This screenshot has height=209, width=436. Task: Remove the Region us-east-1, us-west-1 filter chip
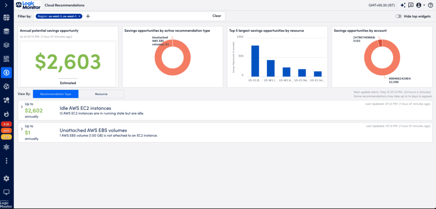(79, 16)
